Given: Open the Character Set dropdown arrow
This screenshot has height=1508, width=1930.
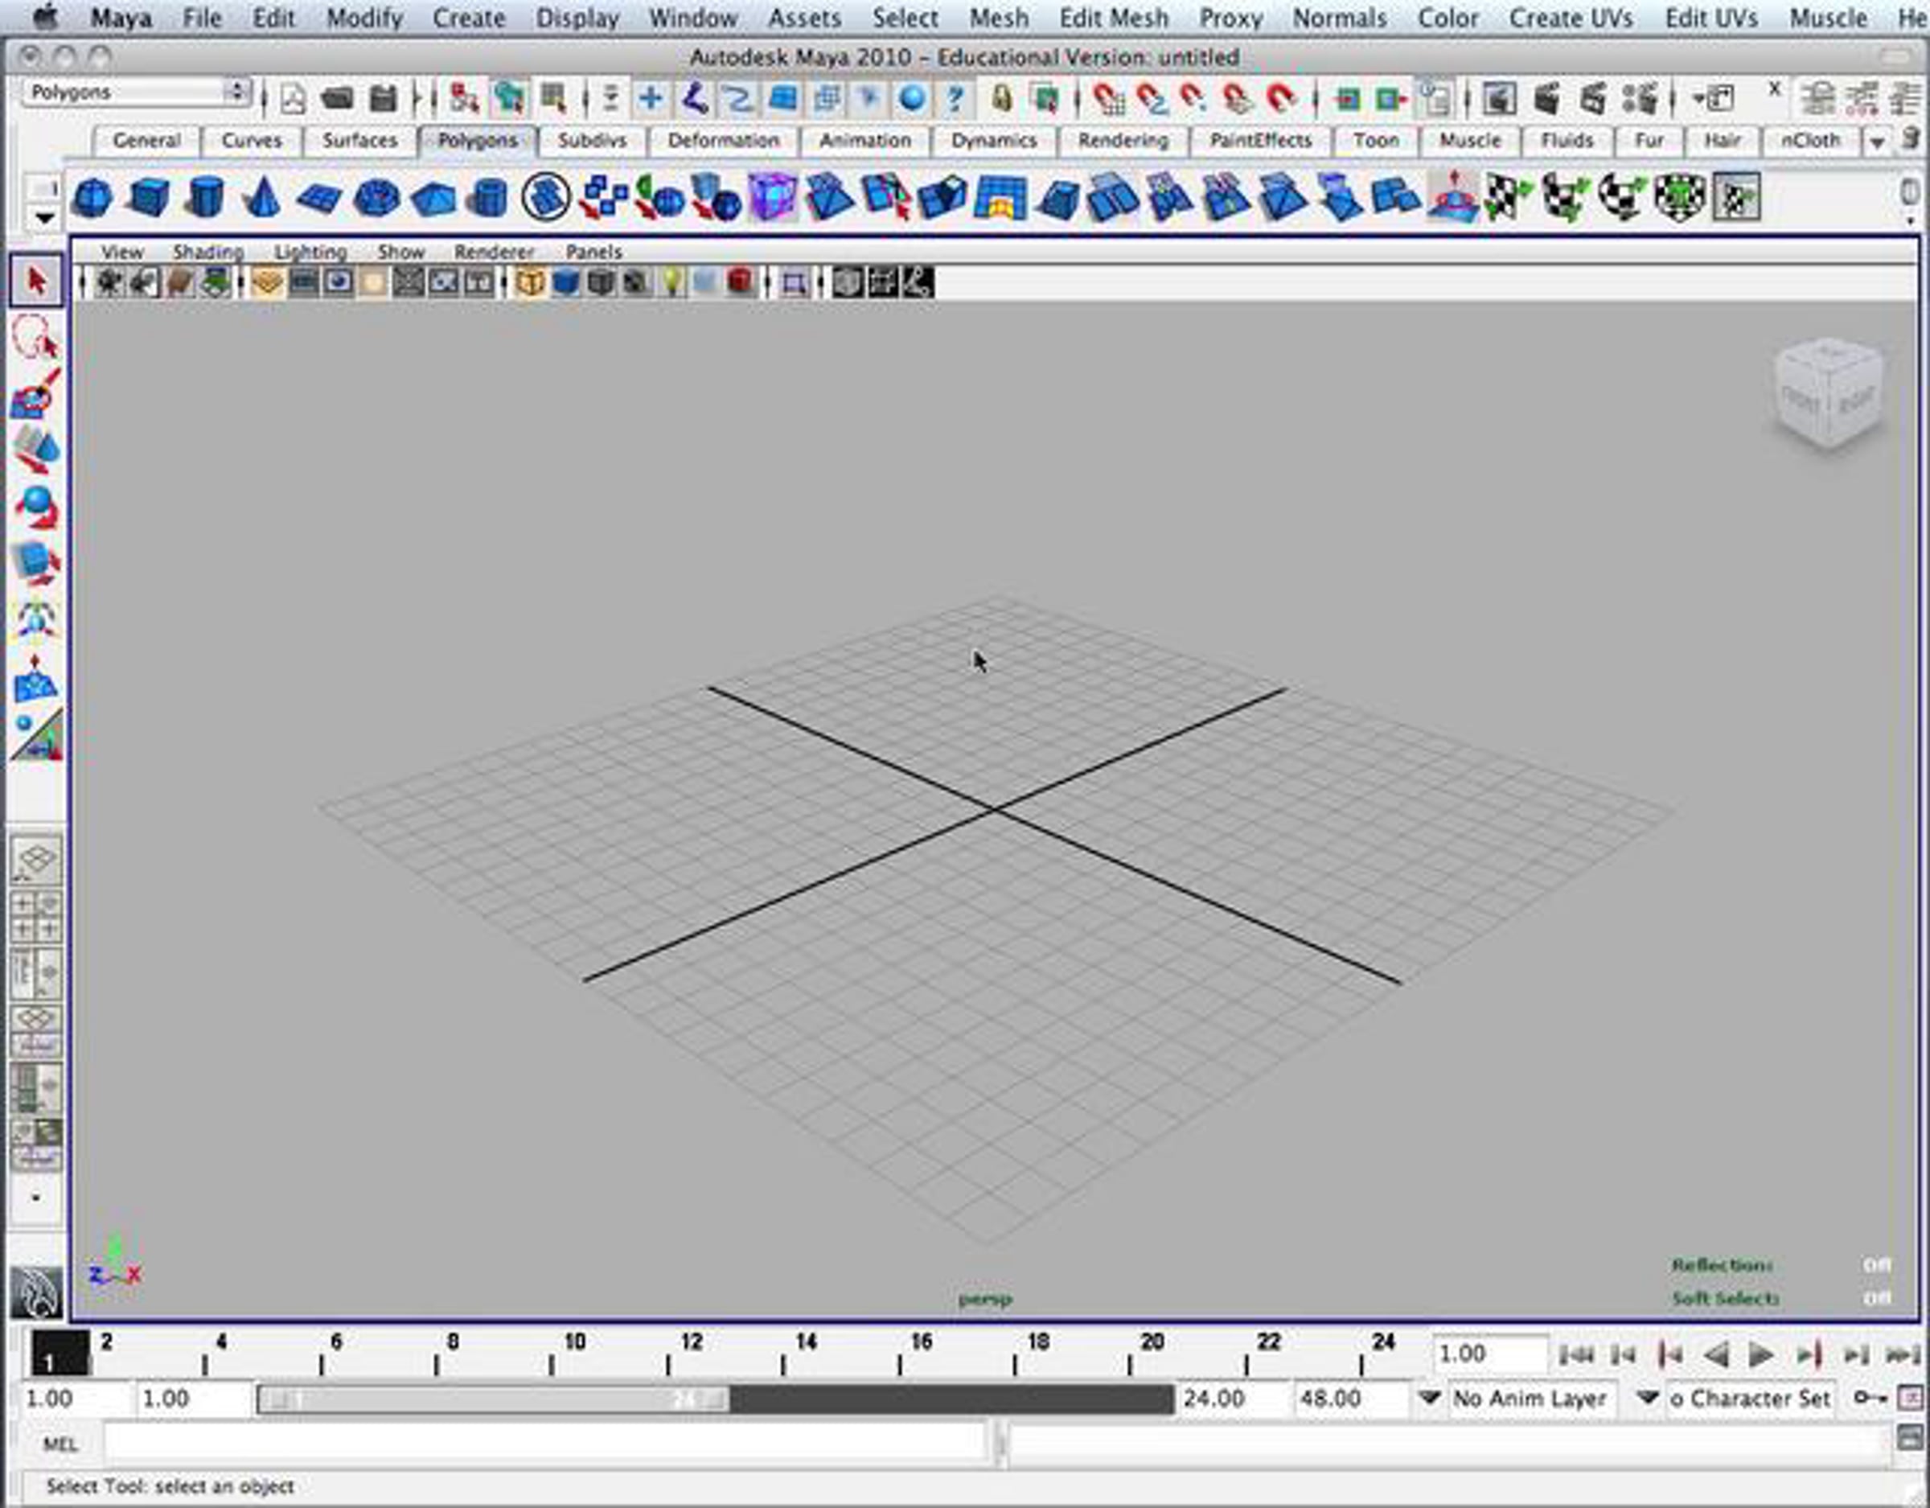Looking at the screenshot, I should [x=1646, y=1399].
